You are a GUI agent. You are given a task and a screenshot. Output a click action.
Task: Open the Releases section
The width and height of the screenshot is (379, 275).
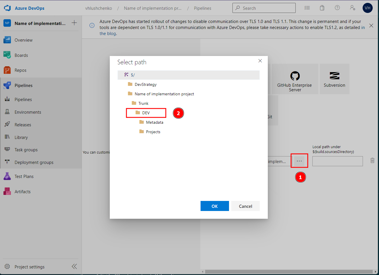(x=23, y=124)
